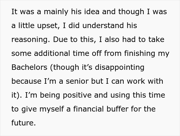The image size is (180, 136).
Task: Click the word "idea" in first line
Action: click(92, 12)
